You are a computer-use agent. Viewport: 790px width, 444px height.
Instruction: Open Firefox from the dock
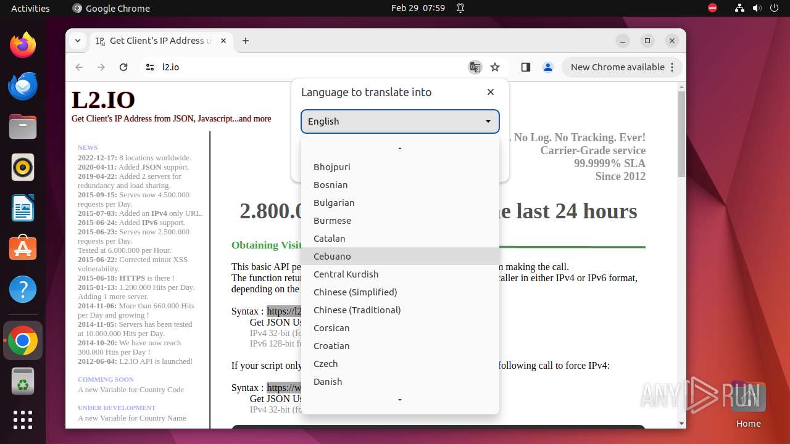pyautogui.click(x=23, y=45)
